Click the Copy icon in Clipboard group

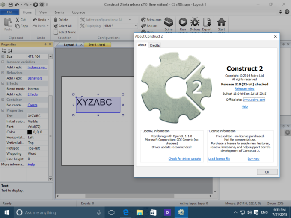coord(18,26)
